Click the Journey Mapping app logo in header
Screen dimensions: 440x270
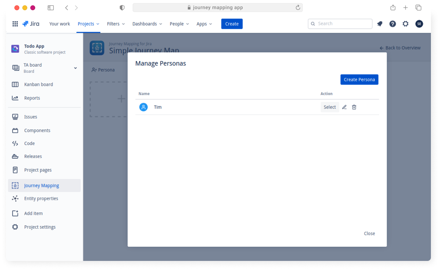(x=97, y=48)
